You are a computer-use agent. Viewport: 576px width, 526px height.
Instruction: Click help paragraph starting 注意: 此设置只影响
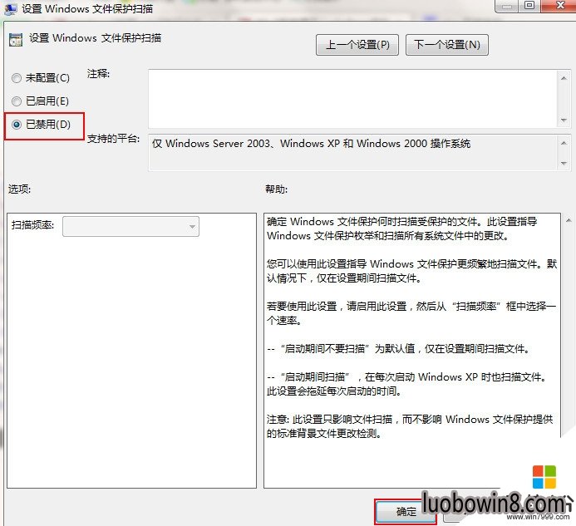click(410, 426)
